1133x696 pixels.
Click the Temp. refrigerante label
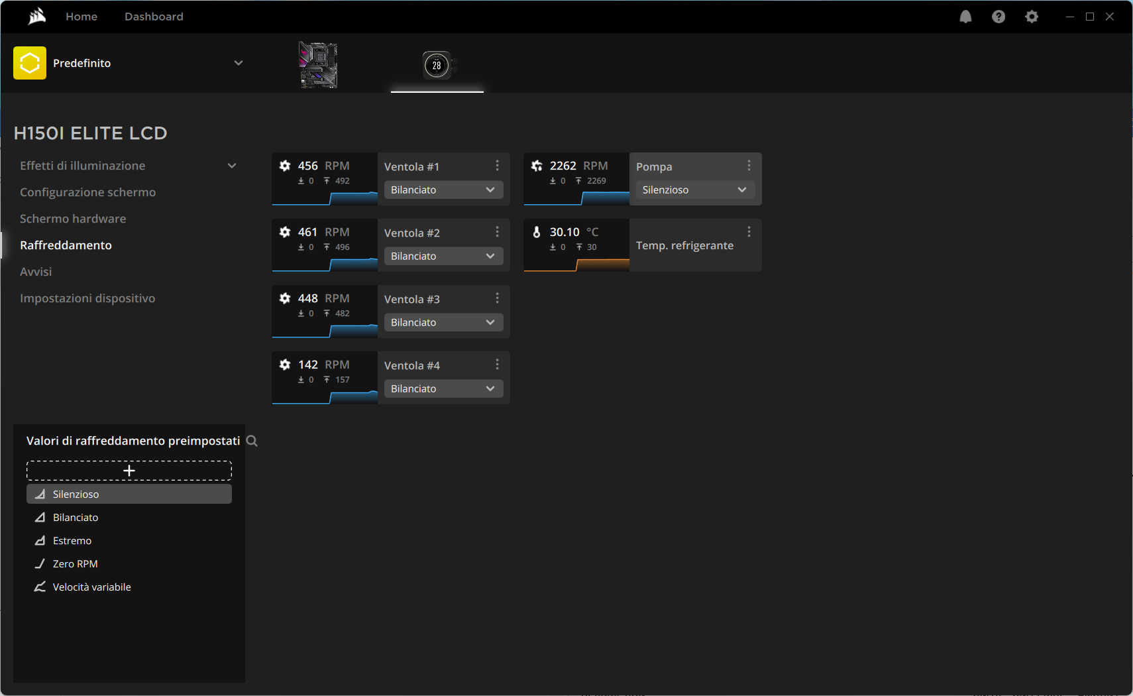point(685,245)
